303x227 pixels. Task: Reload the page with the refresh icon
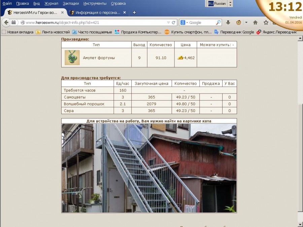[x=174, y=23]
